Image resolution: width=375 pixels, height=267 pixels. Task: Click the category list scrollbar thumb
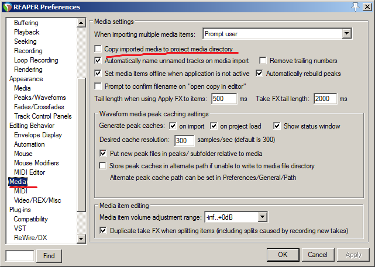(x=81, y=144)
